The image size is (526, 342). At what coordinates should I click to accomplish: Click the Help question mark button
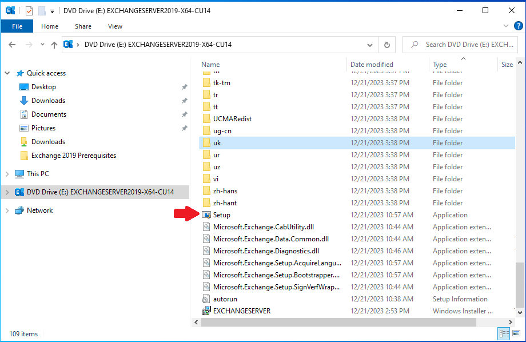[x=518, y=26]
